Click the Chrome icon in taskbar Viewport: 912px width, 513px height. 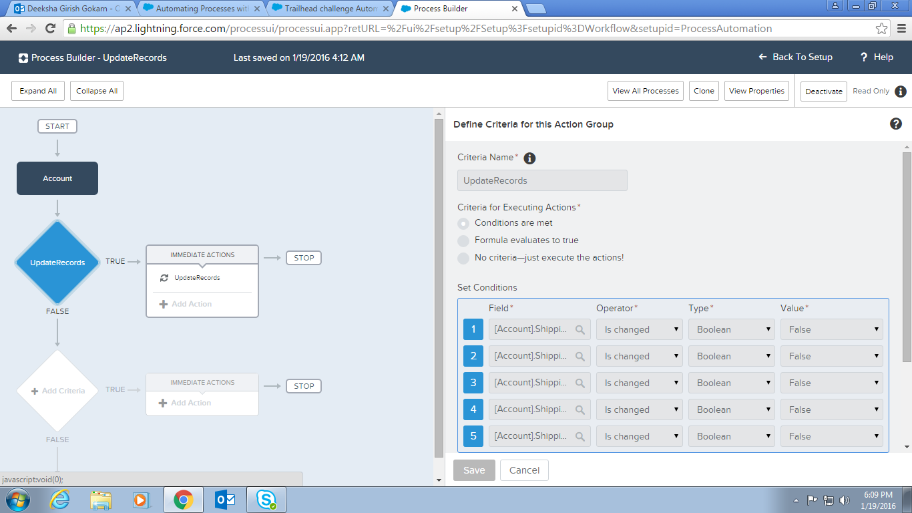pos(184,500)
